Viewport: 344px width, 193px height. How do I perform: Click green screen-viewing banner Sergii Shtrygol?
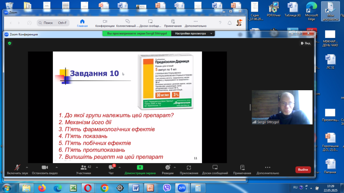point(137,34)
